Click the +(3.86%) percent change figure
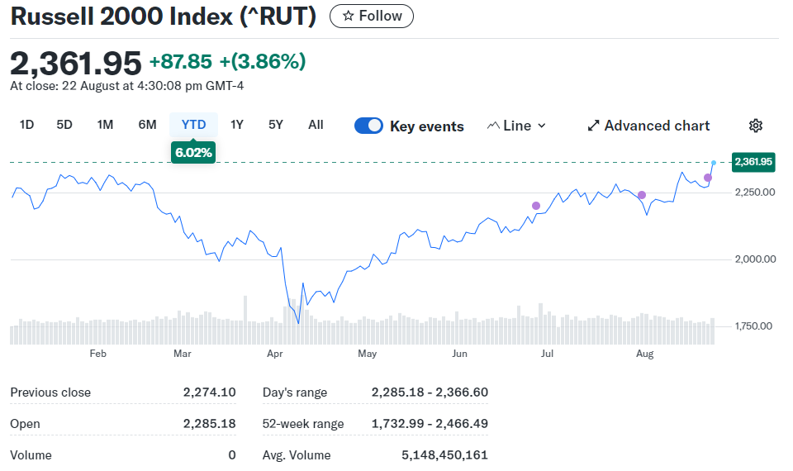793x471 pixels. click(x=263, y=61)
